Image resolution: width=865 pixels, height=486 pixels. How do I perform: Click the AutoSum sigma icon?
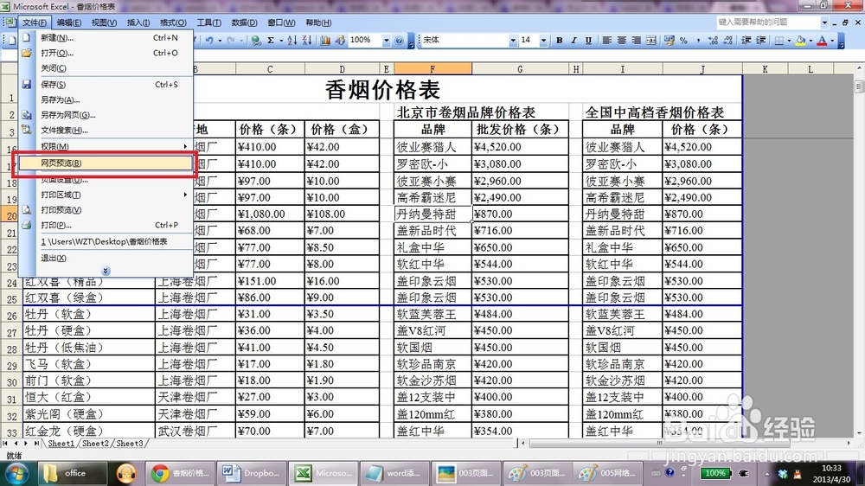tap(271, 41)
